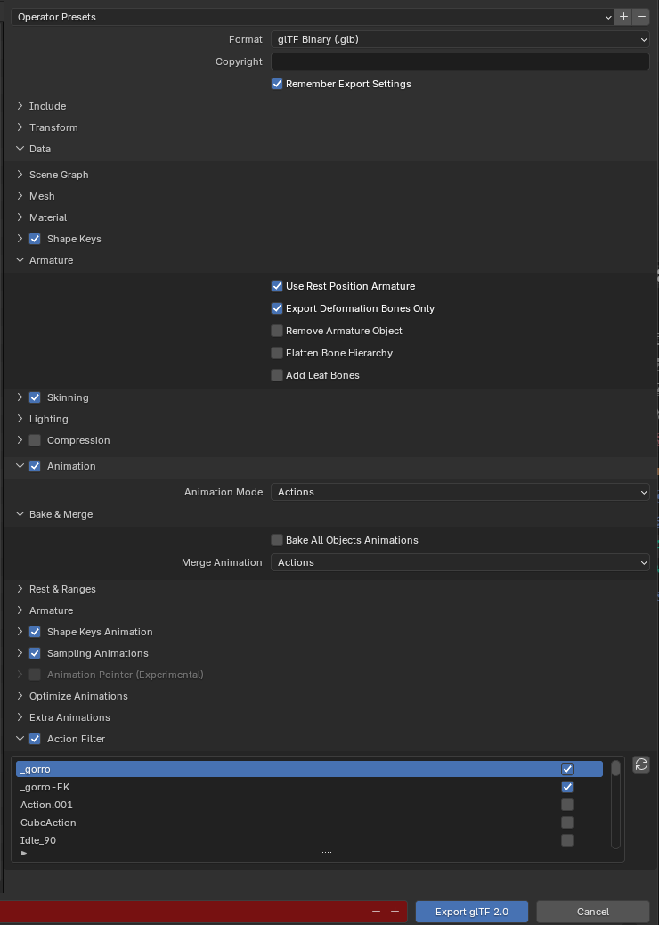Screen dimensions: 659x925
Task: Add a new operator preset with plus icon
Action: [623, 17]
